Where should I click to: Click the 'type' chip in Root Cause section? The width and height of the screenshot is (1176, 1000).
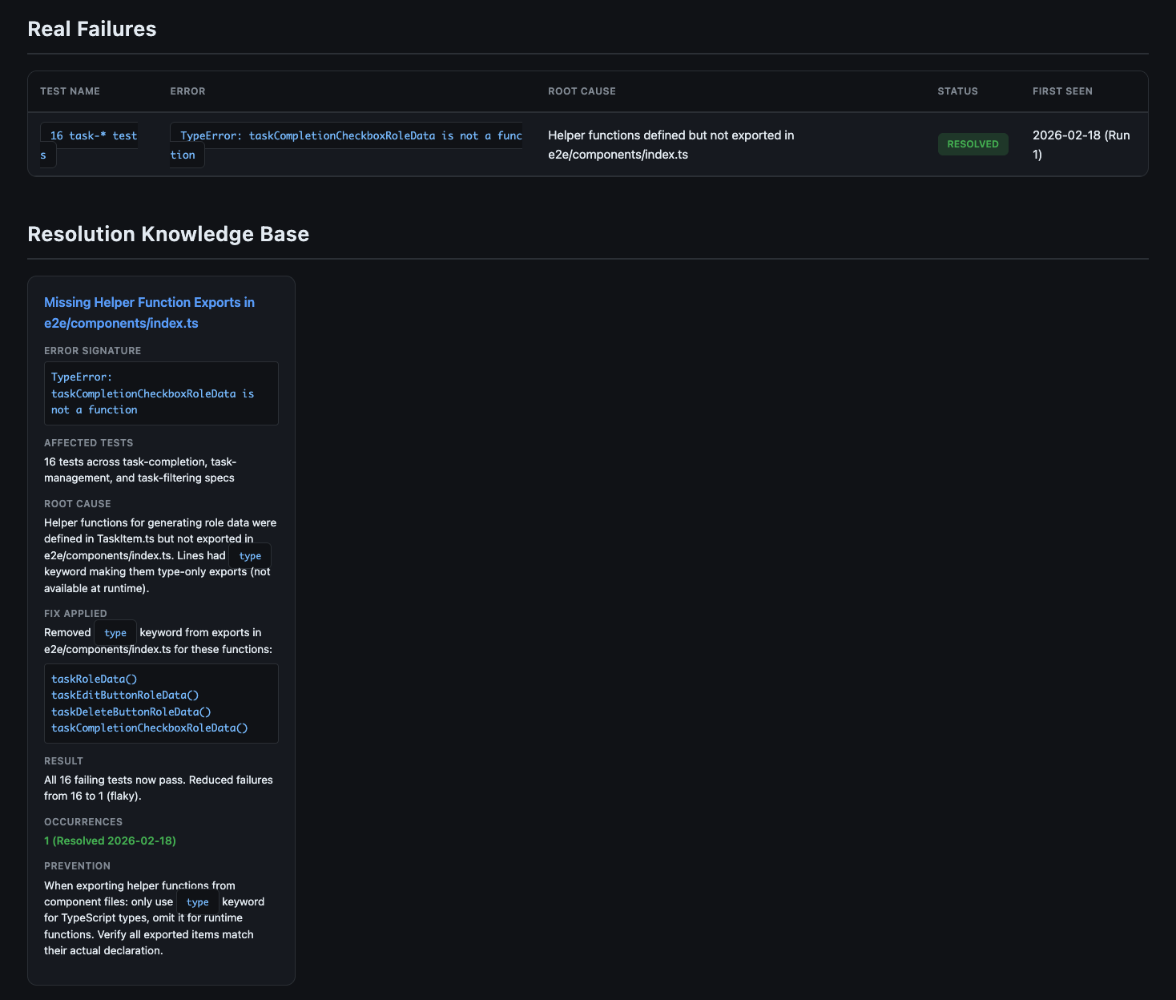tap(250, 556)
